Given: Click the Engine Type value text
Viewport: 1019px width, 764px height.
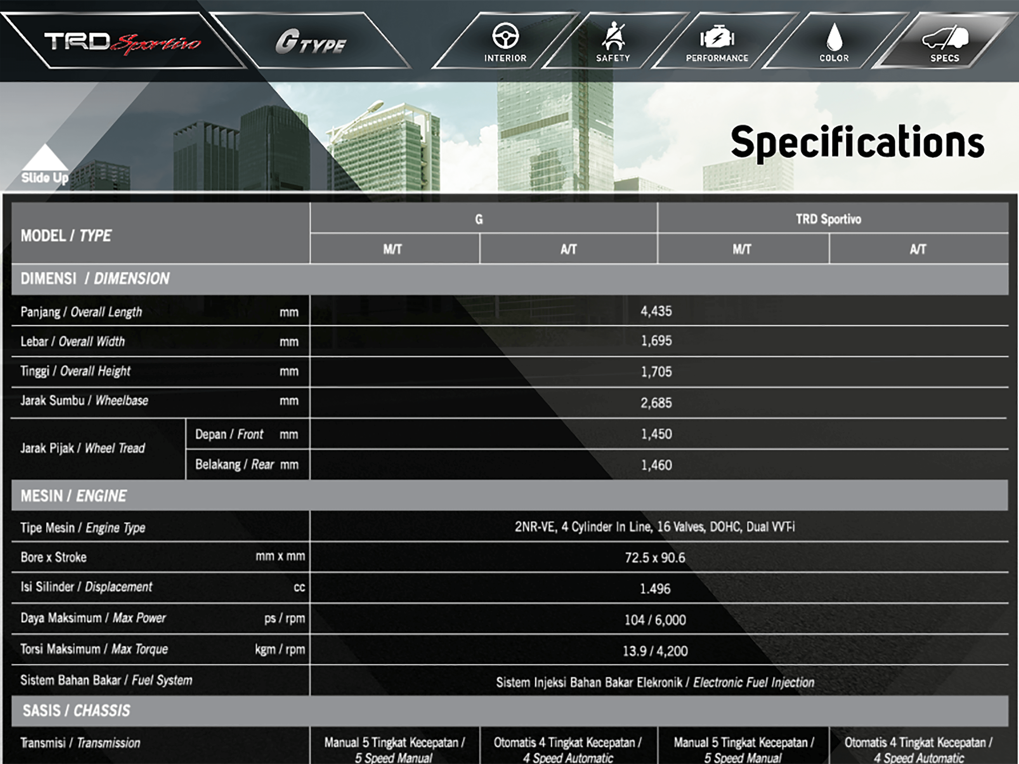Looking at the screenshot, I should (x=655, y=527).
